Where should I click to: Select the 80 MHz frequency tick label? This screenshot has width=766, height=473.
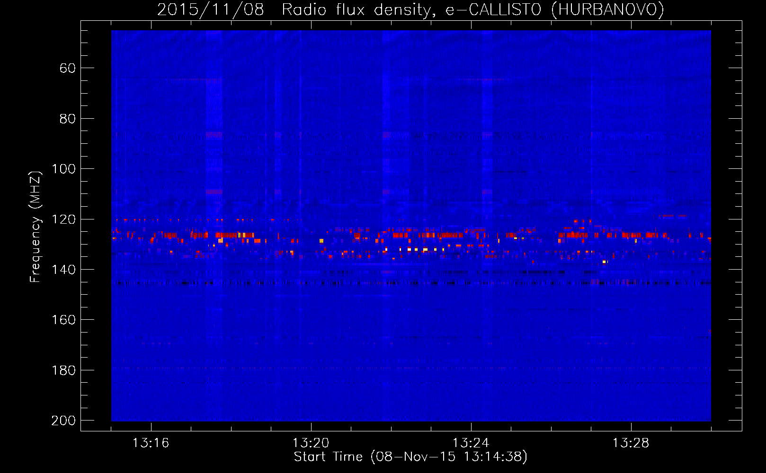coord(68,119)
